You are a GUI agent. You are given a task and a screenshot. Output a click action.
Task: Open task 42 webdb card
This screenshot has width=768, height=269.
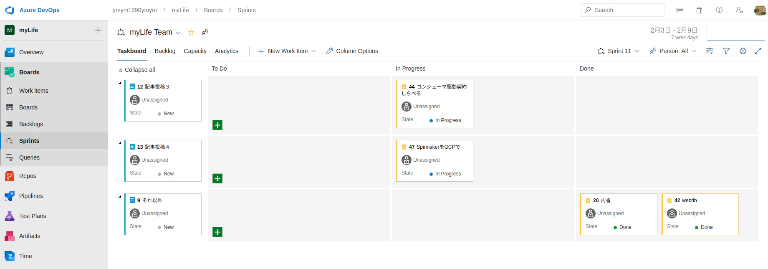700,214
